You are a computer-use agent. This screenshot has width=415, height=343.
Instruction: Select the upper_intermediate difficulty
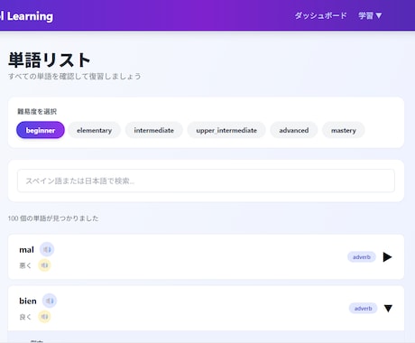click(x=226, y=130)
